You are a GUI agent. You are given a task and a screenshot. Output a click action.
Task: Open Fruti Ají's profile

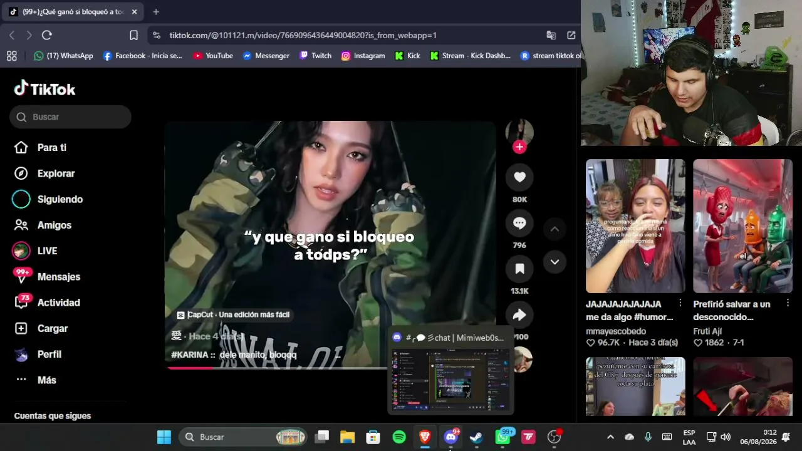coord(708,331)
